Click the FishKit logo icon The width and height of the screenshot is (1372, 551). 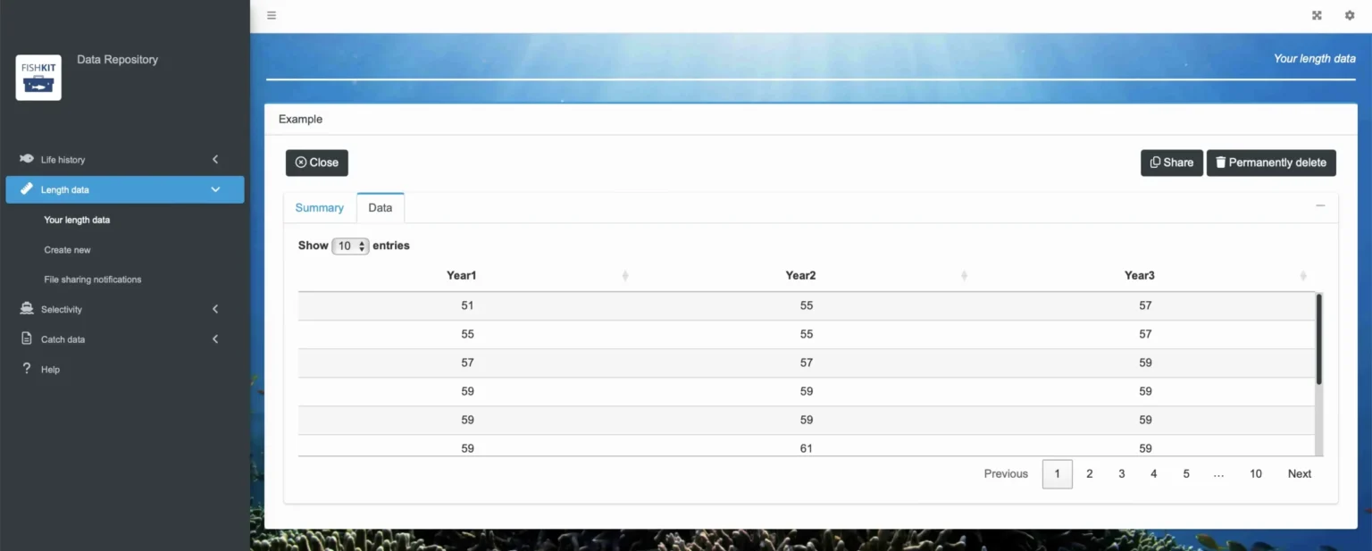tap(38, 78)
